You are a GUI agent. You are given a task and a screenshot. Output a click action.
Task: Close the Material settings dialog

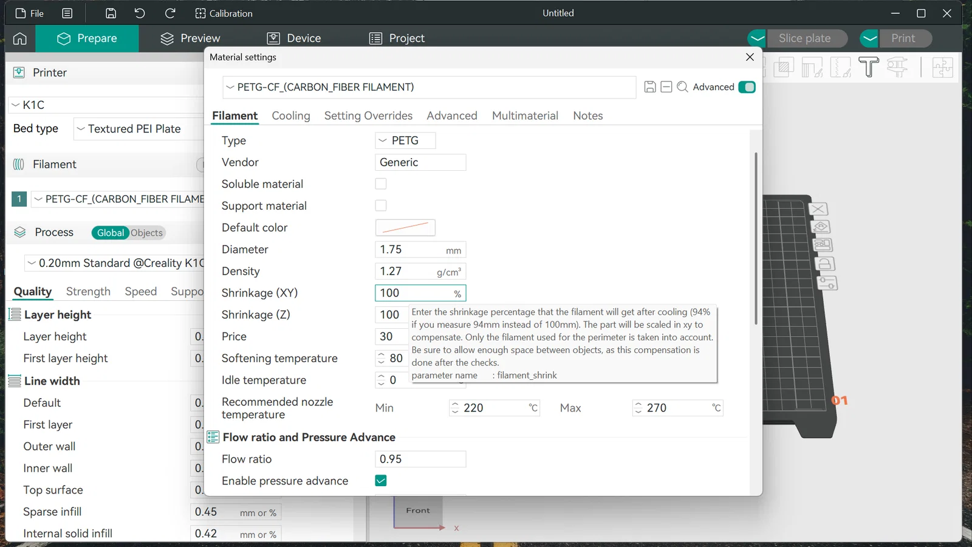tap(750, 57)
